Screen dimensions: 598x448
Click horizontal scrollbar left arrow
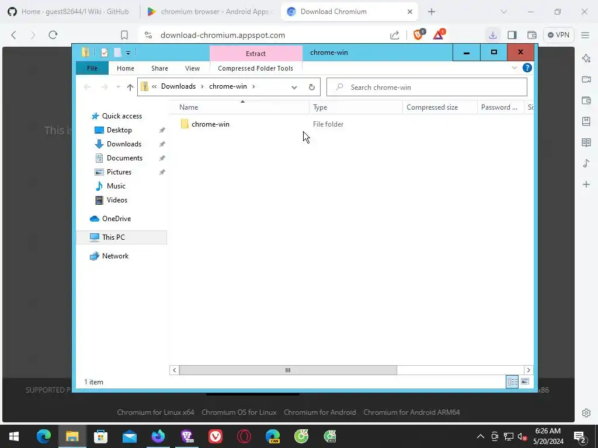(174, 370)
